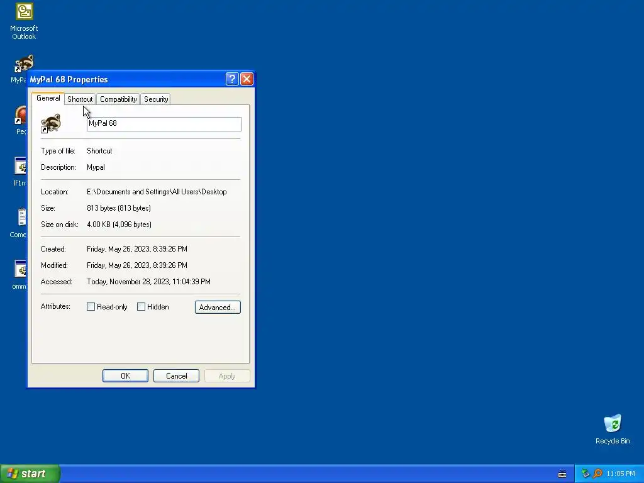Open the Compatibility tab
Image resolution: width=644 pixels, height=483 pixels.
(118, 99)
